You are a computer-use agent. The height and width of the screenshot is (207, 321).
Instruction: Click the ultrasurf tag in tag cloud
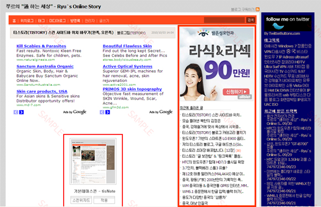(301, 57)
